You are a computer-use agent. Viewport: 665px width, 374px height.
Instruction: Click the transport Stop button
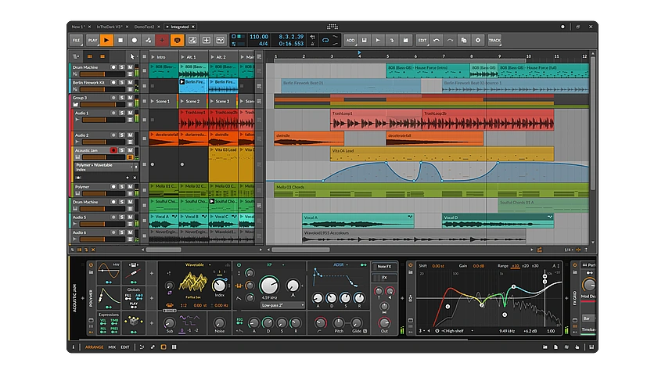pyautogui.click(x=120, y=40)
